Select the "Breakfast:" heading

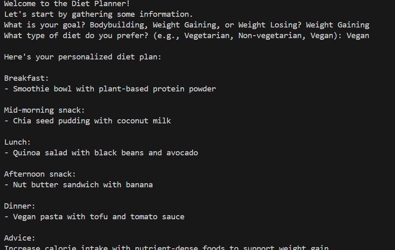tap(27, 78)
